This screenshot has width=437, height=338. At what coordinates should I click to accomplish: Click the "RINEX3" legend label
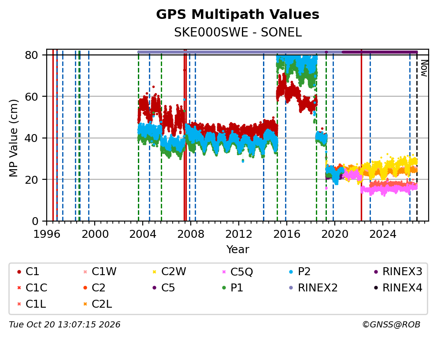pyautogui.click(x=403, y=272)
